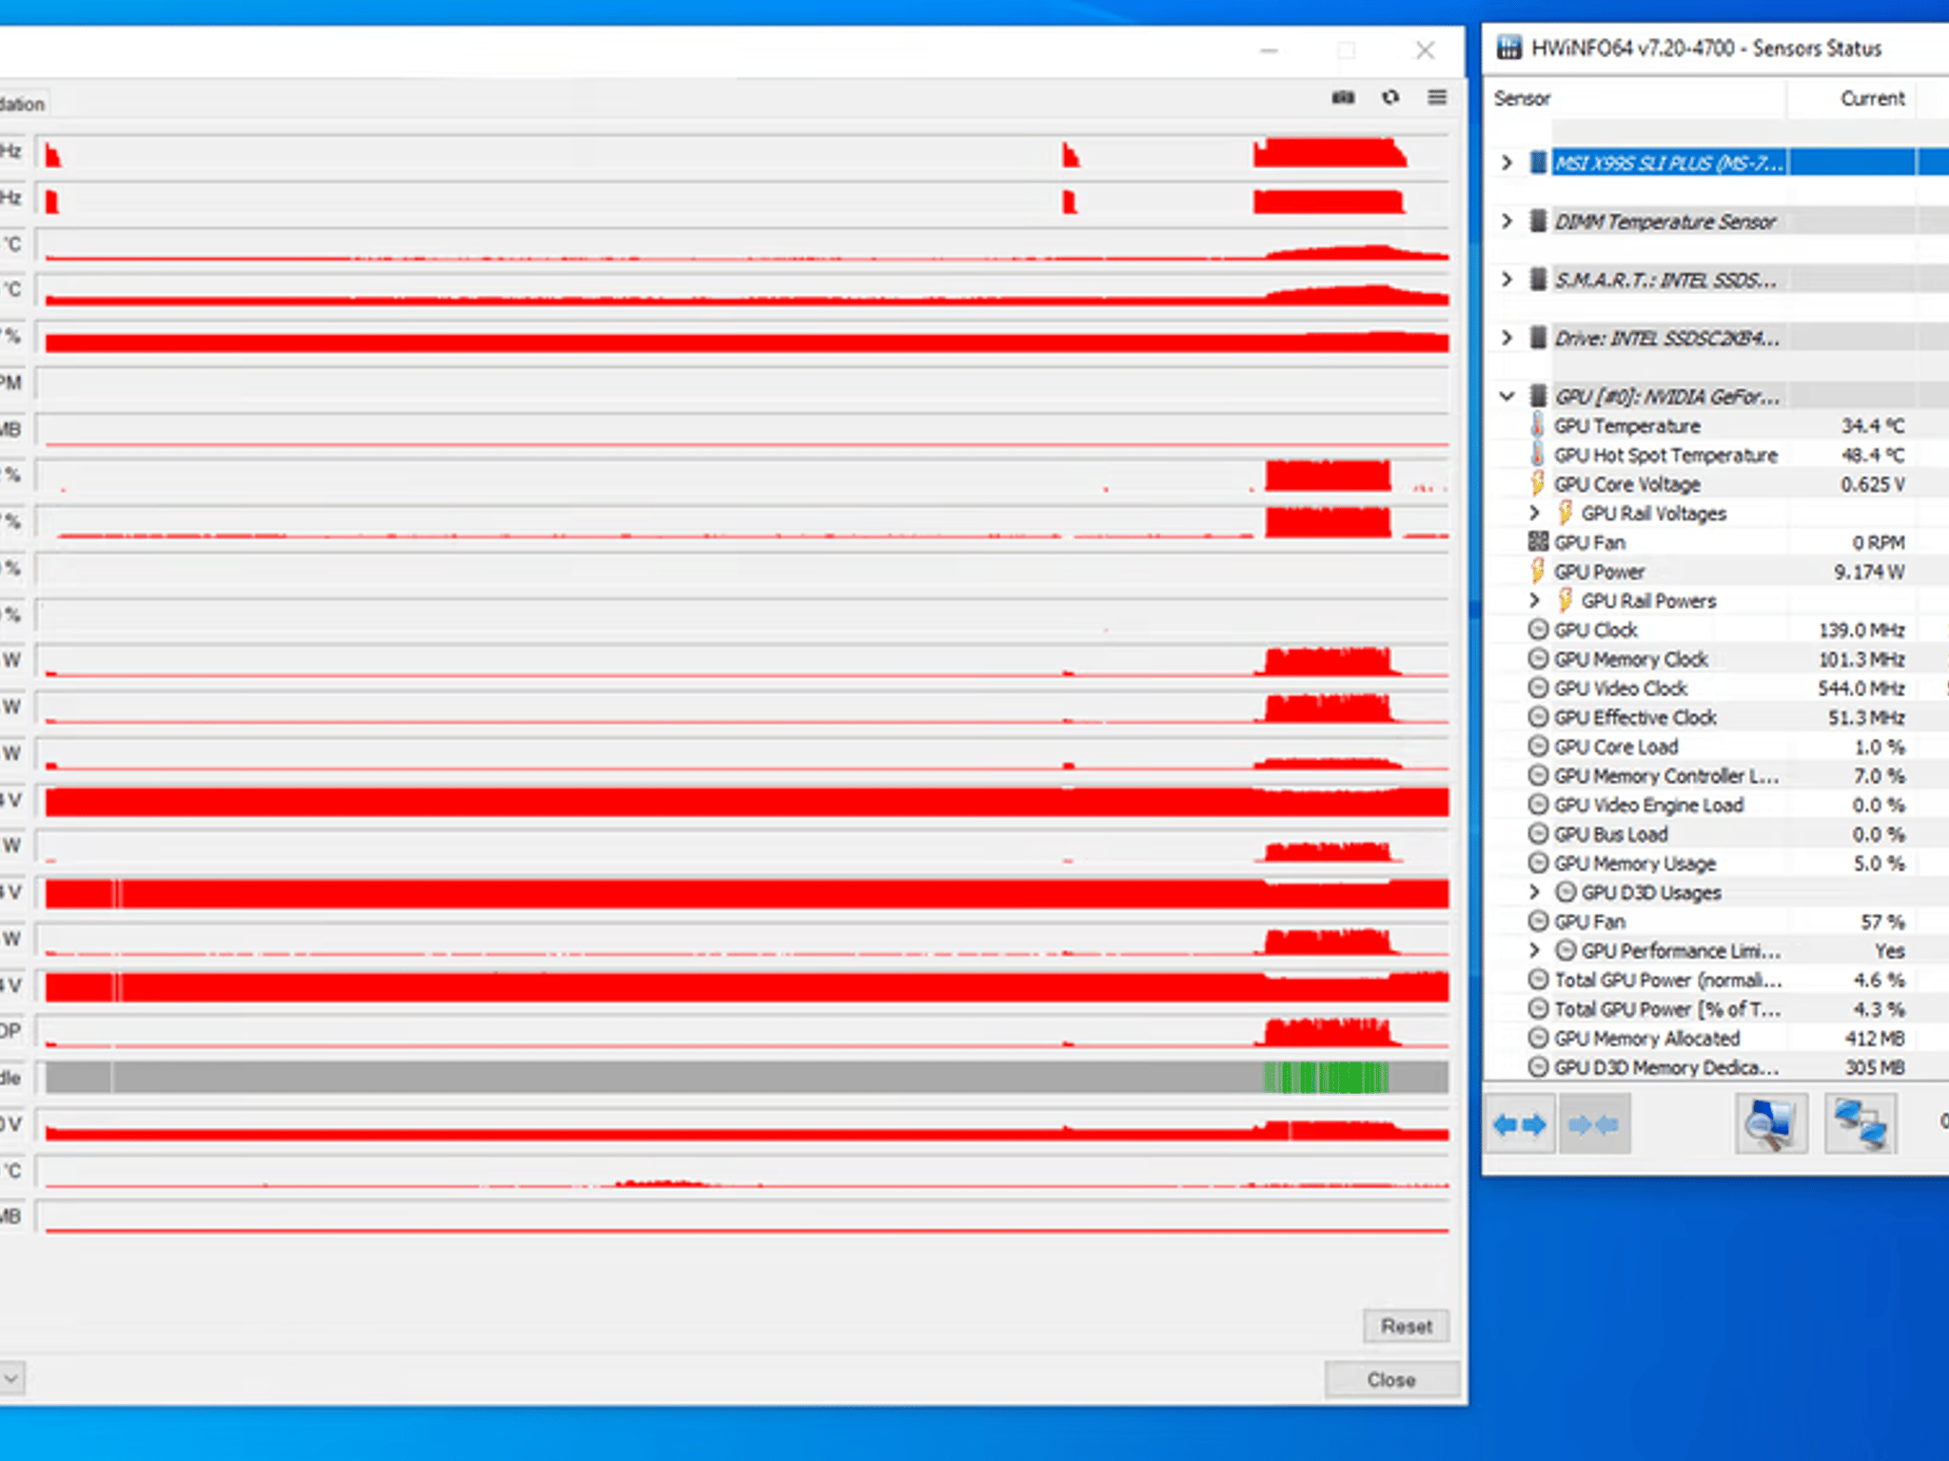Click the refresh icon in graph toolbar
This screenshot has width=1949, height=1461.
pyautogui.click(x=1390, y=97)
